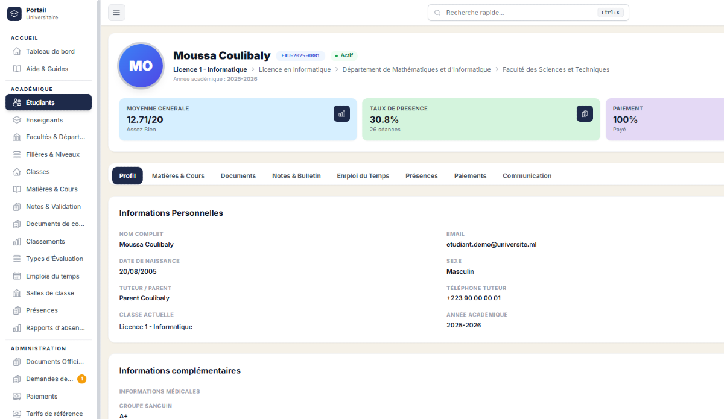Click the Classes house icon

point(17,172)
